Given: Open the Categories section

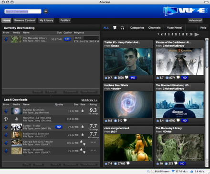Looking at the screenshot, I should coord(137,28).
